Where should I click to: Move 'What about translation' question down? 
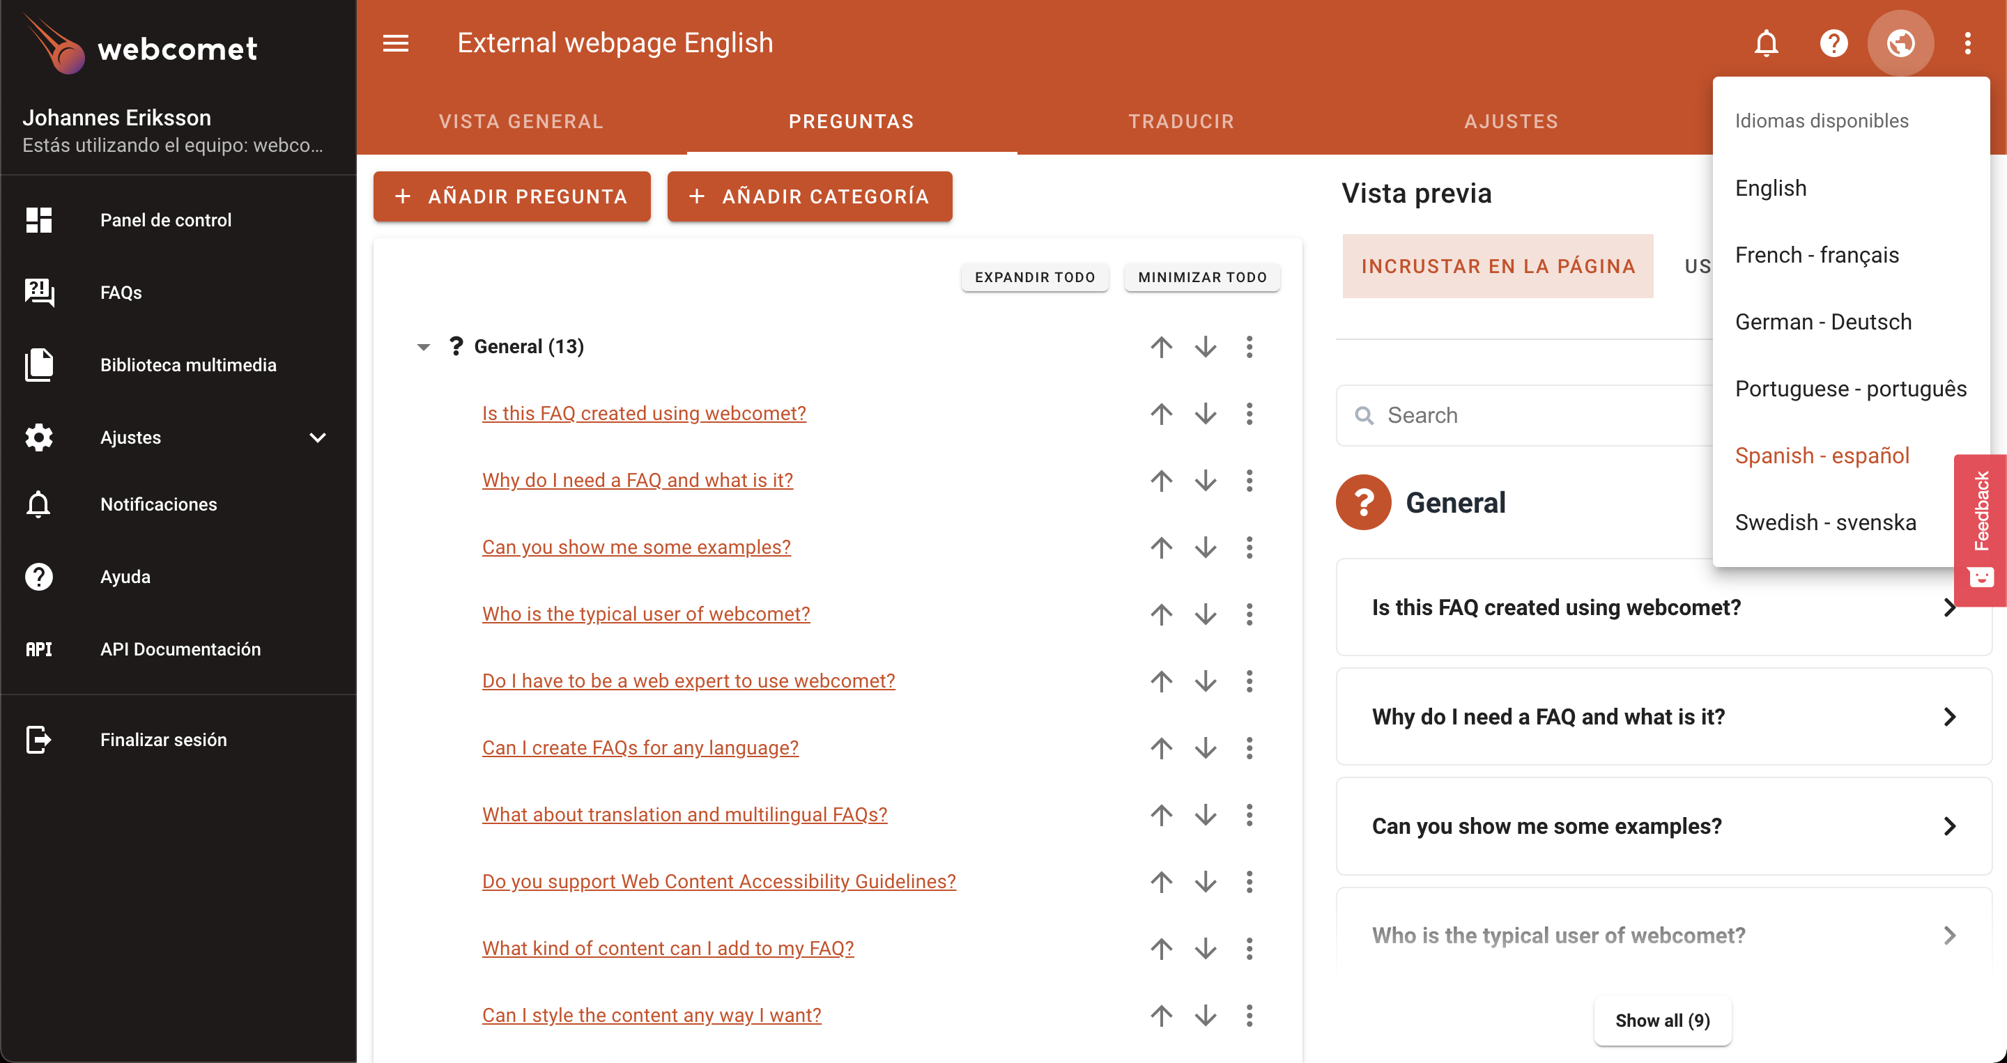coord(1206,815)
